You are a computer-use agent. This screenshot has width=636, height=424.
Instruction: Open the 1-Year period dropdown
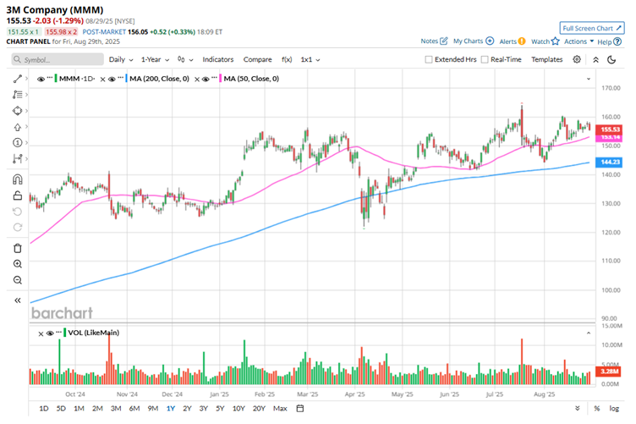click(155, 59)
